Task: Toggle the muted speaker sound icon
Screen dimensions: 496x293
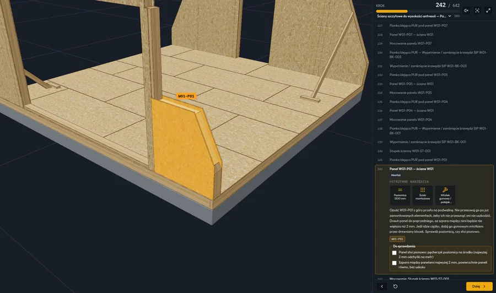Action: pyautogui.click(x=466, y=10)
